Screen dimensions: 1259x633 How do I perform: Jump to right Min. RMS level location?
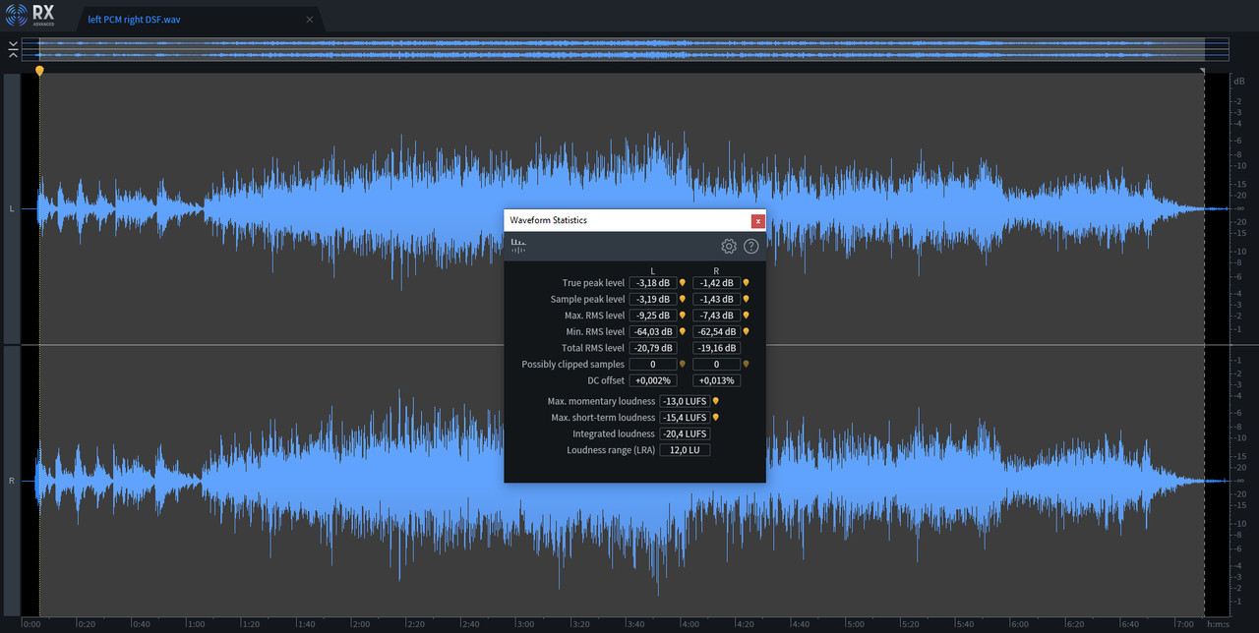click(747, 331)
